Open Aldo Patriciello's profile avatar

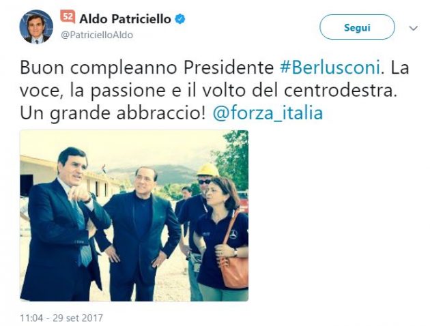pos(36,27)
